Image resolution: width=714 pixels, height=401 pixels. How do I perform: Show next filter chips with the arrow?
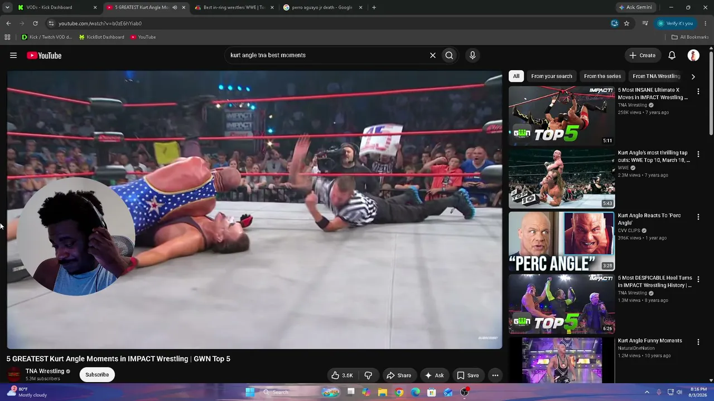(693, 76)
